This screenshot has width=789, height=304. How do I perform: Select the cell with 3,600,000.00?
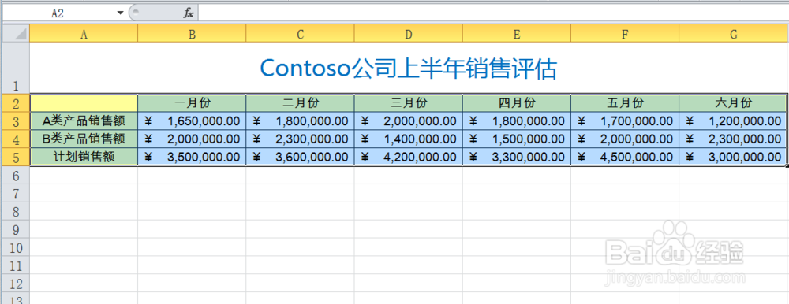pyautogui.click(x=300, y=157)
